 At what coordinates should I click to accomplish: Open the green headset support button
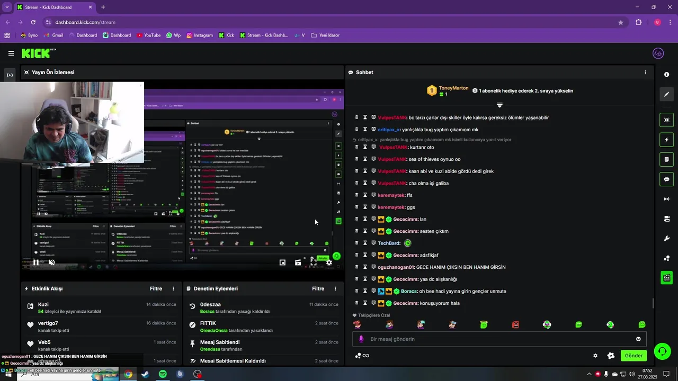[661, 351]
